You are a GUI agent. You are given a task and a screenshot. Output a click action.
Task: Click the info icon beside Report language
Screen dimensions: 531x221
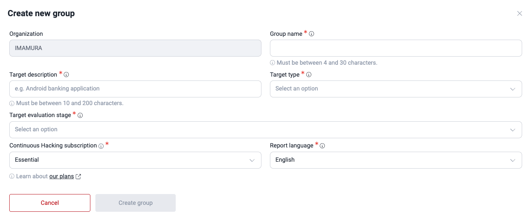click(322, 146)
